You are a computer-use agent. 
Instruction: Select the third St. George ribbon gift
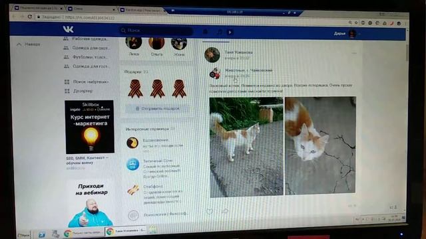coord(179,88)
